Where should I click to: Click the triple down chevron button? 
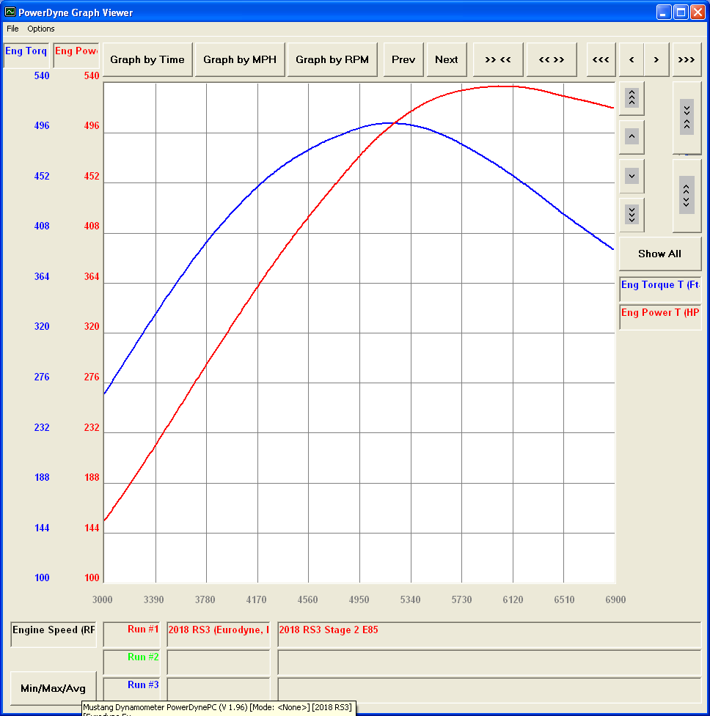[632, 215]
